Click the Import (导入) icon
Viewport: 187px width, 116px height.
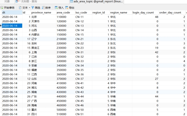pos(56,7)
